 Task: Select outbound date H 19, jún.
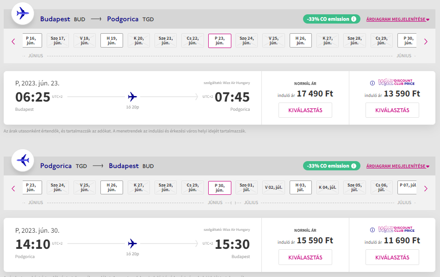pos(112,41)
